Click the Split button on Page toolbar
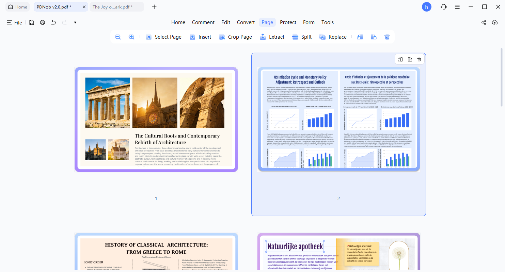 [x=302, y=37]
